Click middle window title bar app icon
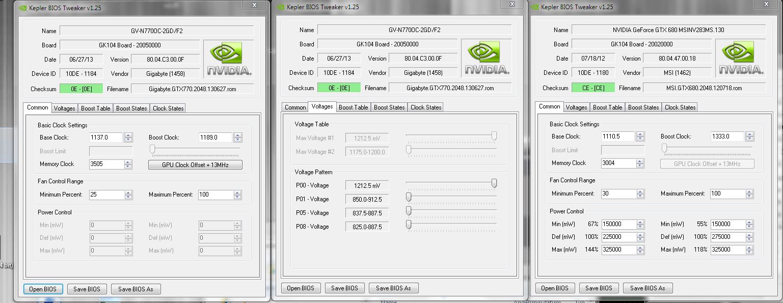The image size is (783, 303). pyautogui.click(x=280, y=7)
